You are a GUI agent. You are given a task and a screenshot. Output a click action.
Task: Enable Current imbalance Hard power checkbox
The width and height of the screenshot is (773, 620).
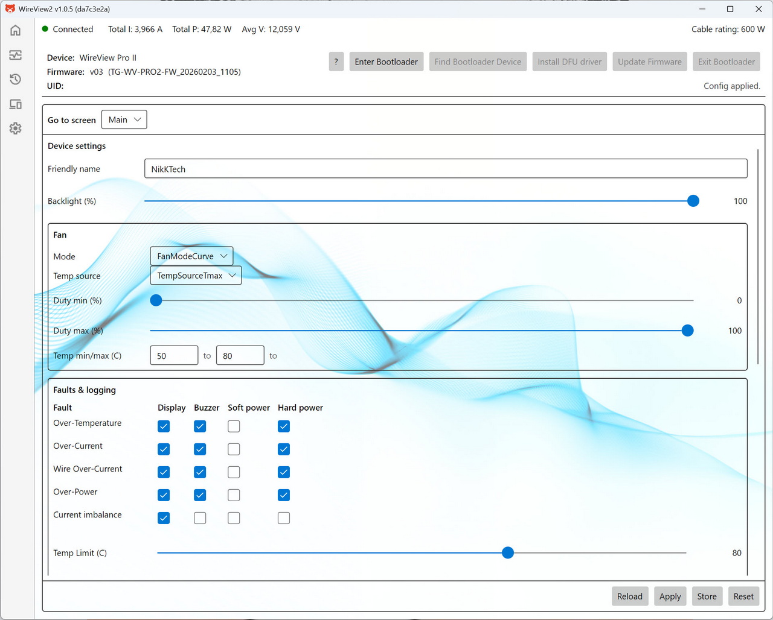point(284,518)
